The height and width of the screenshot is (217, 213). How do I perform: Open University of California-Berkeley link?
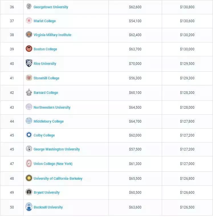(x=58, y=179)
